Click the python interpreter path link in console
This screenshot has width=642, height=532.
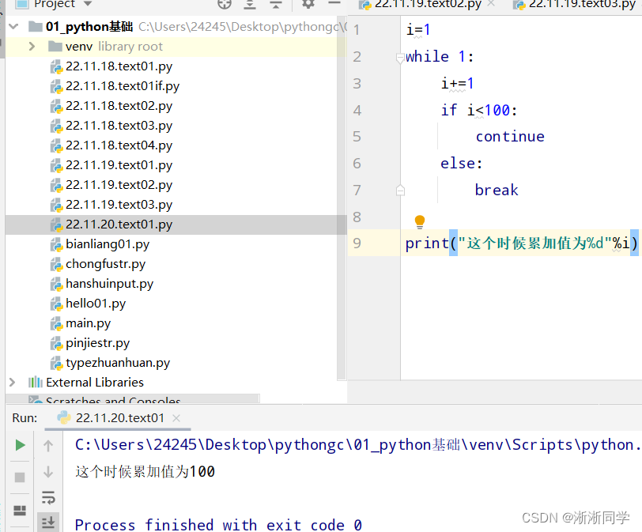point(358,445)
